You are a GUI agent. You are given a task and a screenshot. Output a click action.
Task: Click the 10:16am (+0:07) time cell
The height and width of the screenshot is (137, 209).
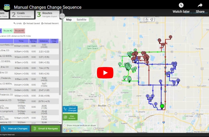pyautogui.click(x=21, y=118)
